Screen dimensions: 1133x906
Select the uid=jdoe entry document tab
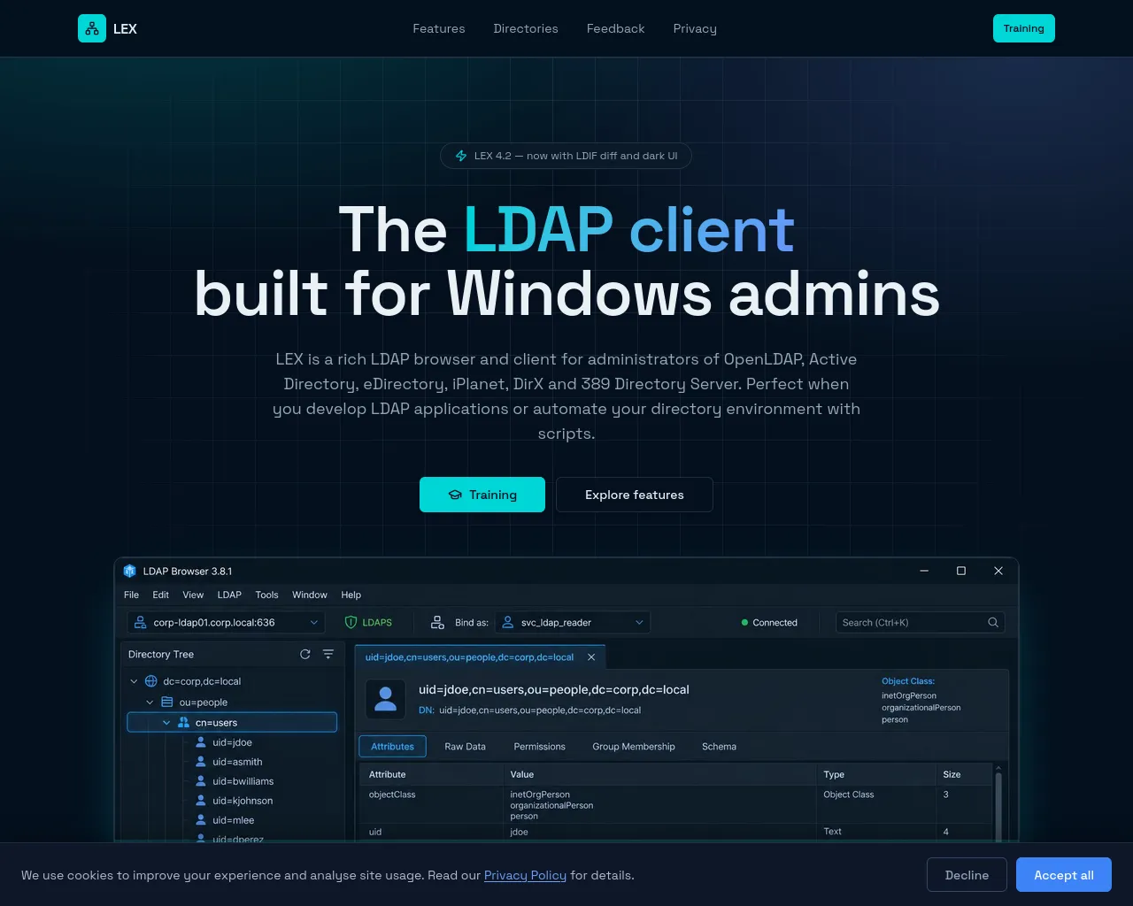[x=480, y=657]
